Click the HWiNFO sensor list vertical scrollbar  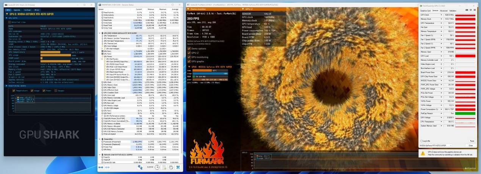[x=182, y=76]
